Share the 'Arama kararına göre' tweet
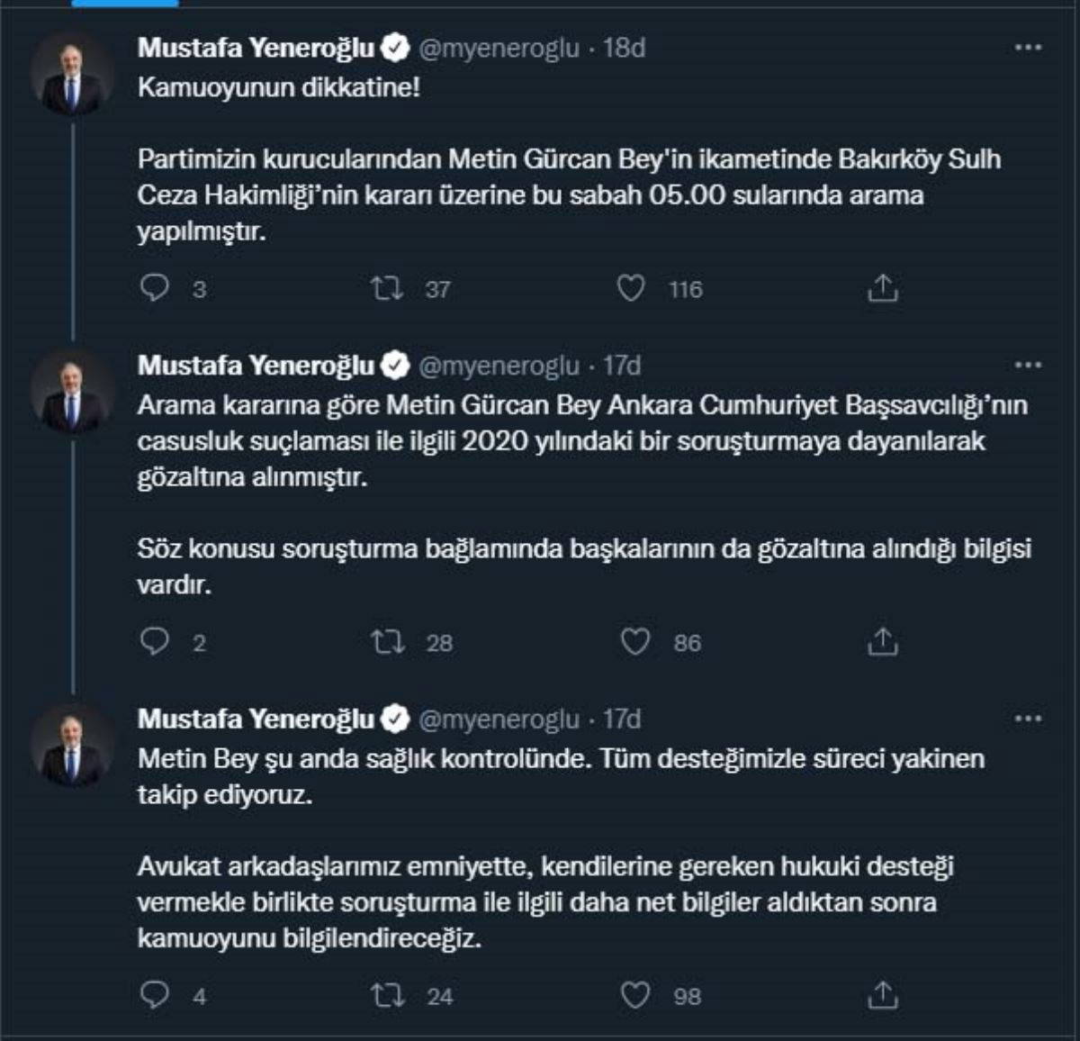1080x1041 pixels. pos(883,642)
